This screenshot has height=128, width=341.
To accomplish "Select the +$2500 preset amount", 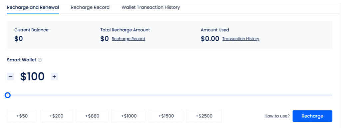I will click(x=204, y=116).
